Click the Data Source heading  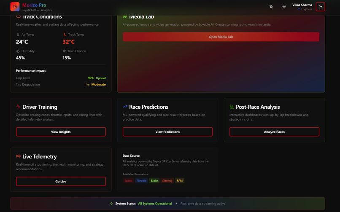(131, 156)
